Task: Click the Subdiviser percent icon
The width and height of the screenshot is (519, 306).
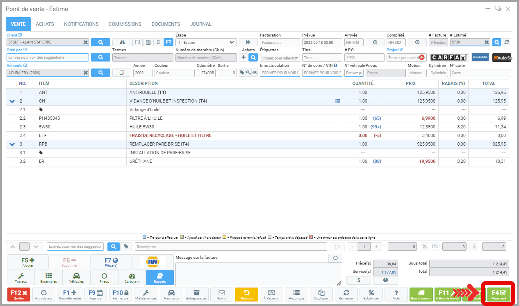Action: [x=371, y=295]
